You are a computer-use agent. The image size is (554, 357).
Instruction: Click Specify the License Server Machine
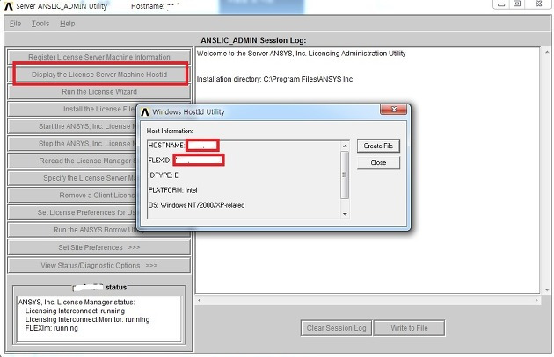(x=72, y=178)
